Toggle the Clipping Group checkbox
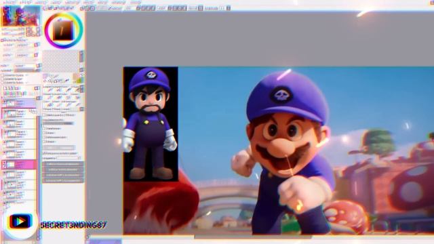434x244 pixels. [x=3, y=79]
